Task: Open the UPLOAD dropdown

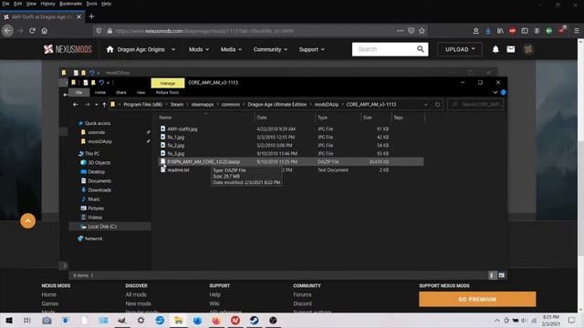Action: pos(460,49)
